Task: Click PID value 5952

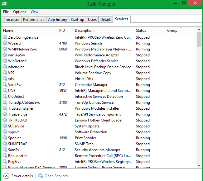Action: [63, 91]
